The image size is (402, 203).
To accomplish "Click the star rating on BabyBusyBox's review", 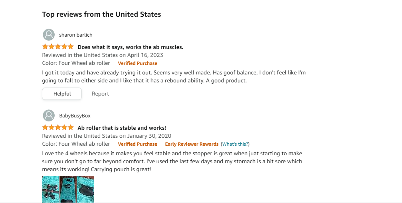I will [x=58, y=128].
